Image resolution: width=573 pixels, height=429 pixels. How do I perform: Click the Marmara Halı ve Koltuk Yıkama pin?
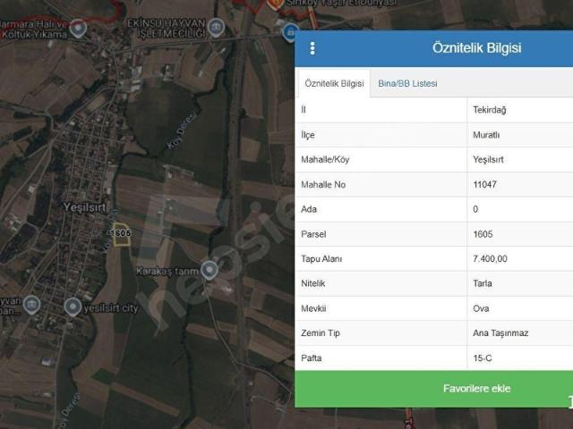tap(78, 29)
